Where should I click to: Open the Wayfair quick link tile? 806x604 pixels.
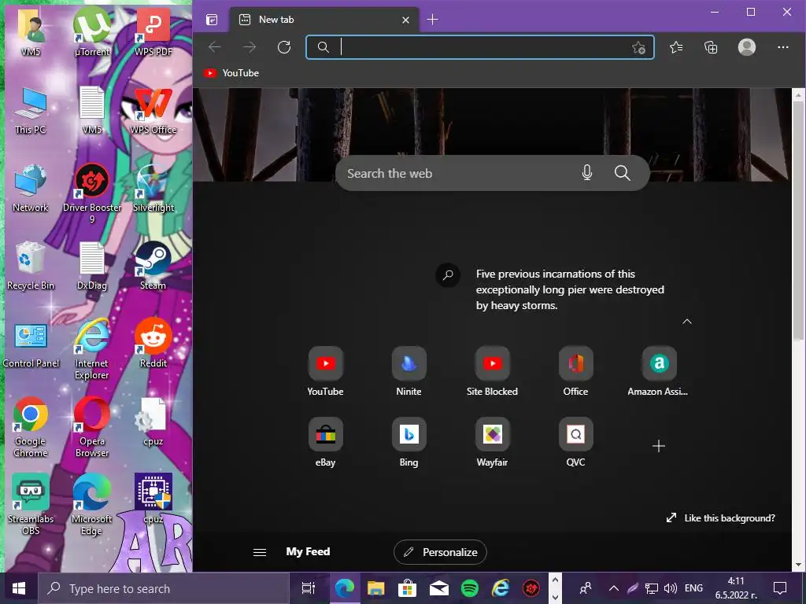[x=492, y=442]
